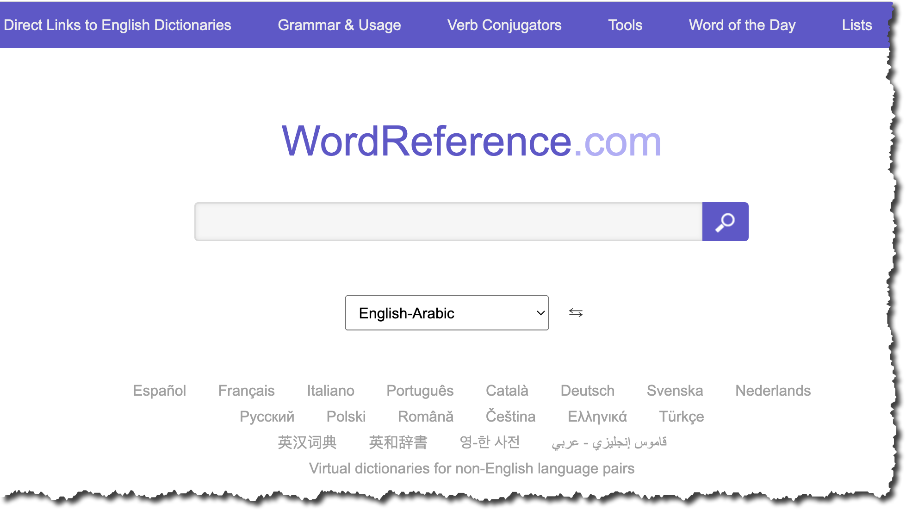Image resolution: width=906 pixels, height=510 pixels.
Task: Select Español language option
Action: [x=160, y=391]
